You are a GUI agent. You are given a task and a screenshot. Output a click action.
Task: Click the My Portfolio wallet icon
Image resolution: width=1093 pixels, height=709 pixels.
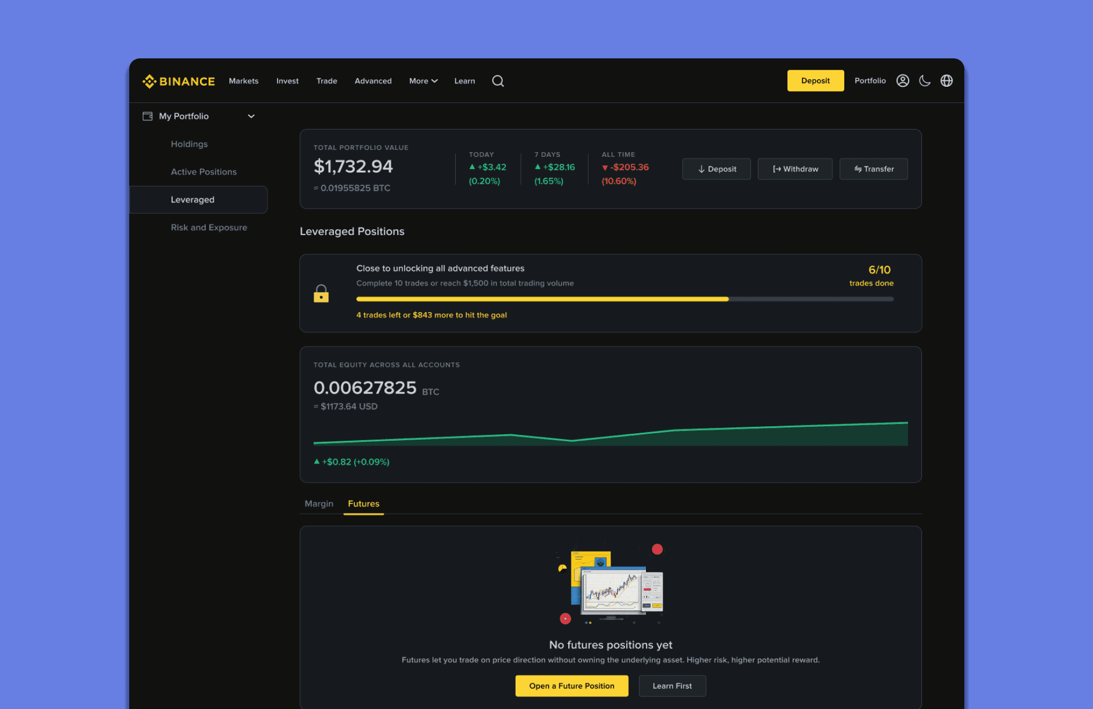(147, 116)
